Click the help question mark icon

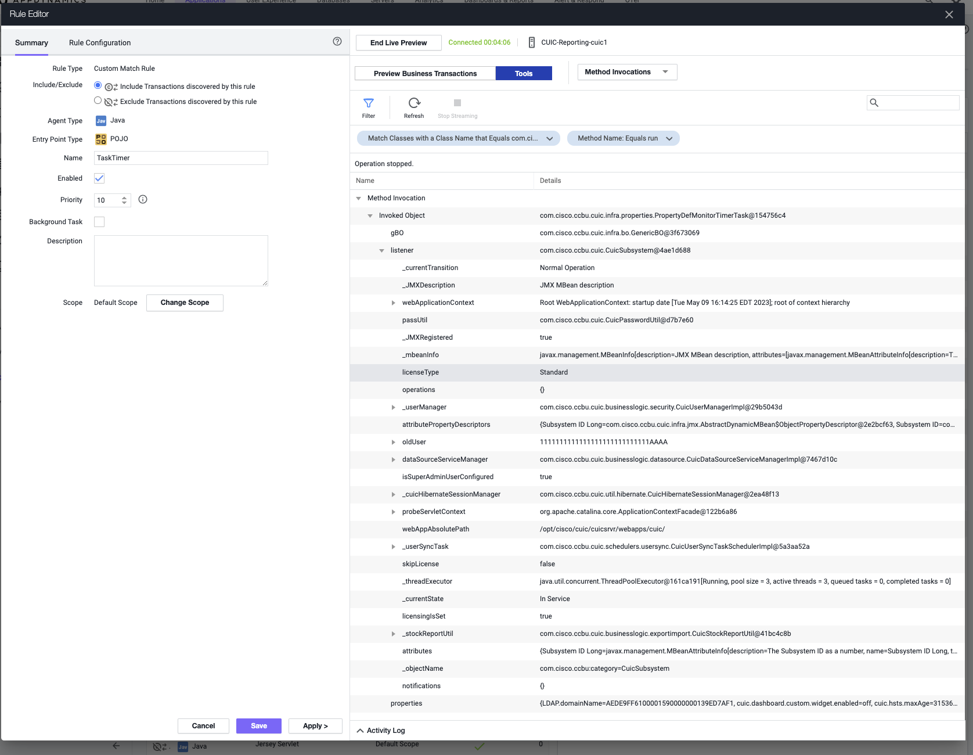click(337, 41)
